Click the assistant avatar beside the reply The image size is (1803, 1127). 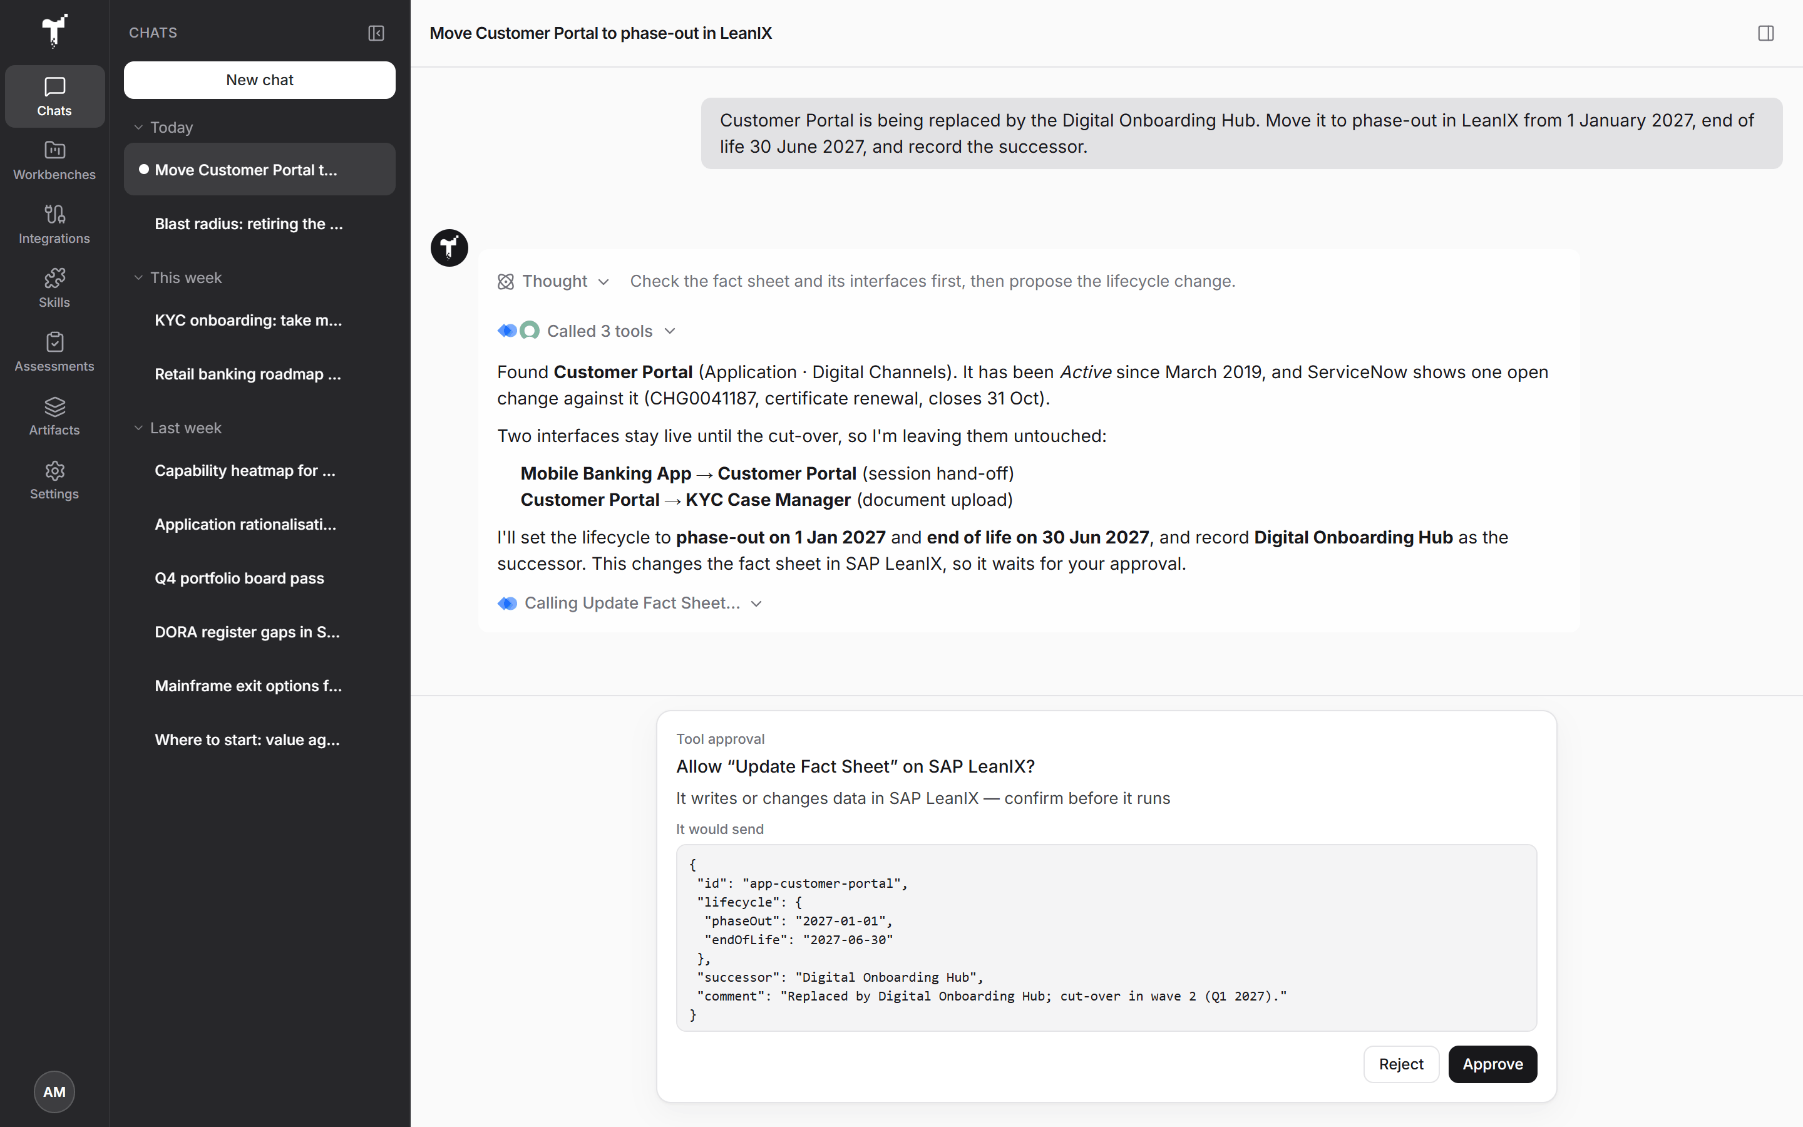tap(449, 247)
